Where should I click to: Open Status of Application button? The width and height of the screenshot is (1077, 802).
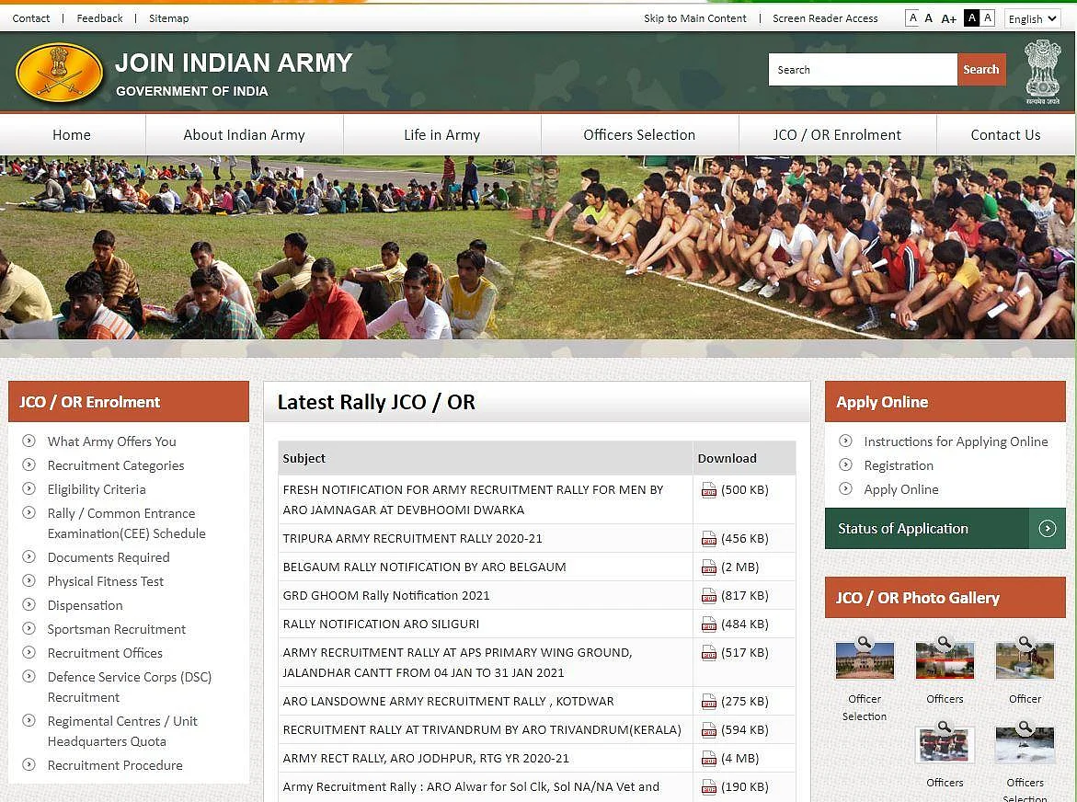pos(945,528)
